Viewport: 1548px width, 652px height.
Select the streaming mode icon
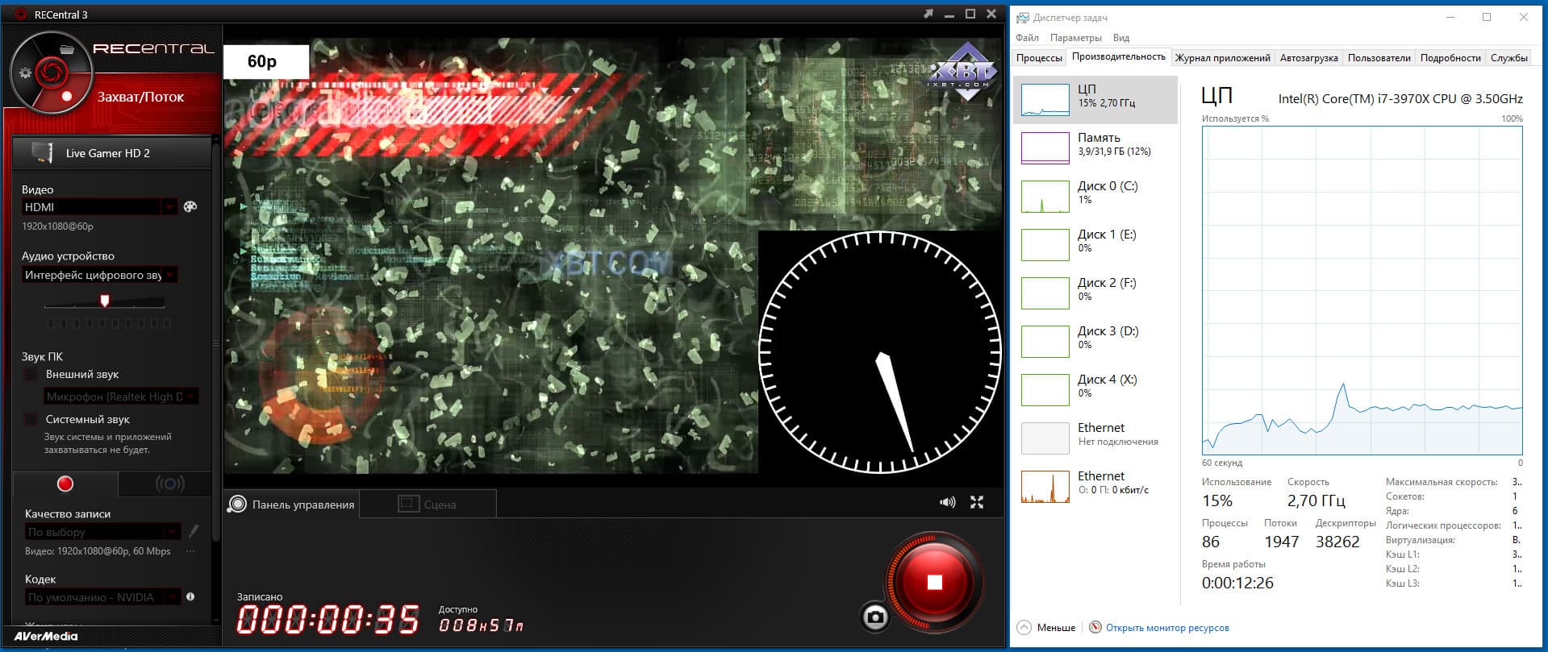pyautogui.click(x=169, y=484)
